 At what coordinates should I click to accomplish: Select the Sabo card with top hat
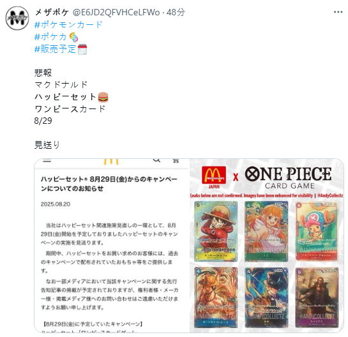point(266,297)
